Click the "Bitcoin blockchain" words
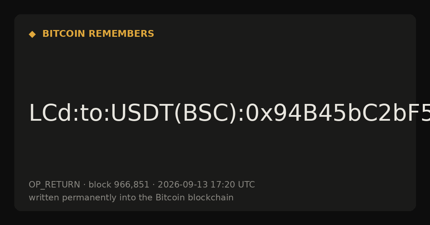 195,197
